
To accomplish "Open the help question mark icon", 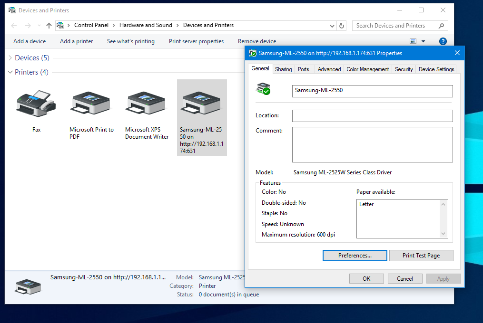I will pyautogui.click(x=443, y=41).
